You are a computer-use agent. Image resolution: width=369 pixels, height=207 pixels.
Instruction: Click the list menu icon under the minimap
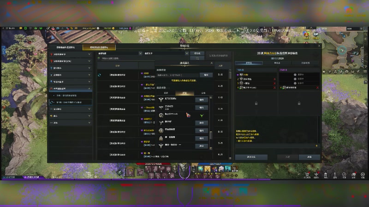click(364, 72)
